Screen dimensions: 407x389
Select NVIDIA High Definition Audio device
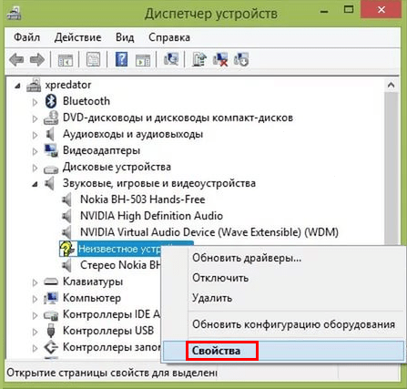click(151, 216)
